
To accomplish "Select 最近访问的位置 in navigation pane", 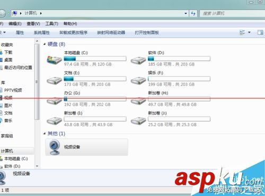I will tap(18, 68).
